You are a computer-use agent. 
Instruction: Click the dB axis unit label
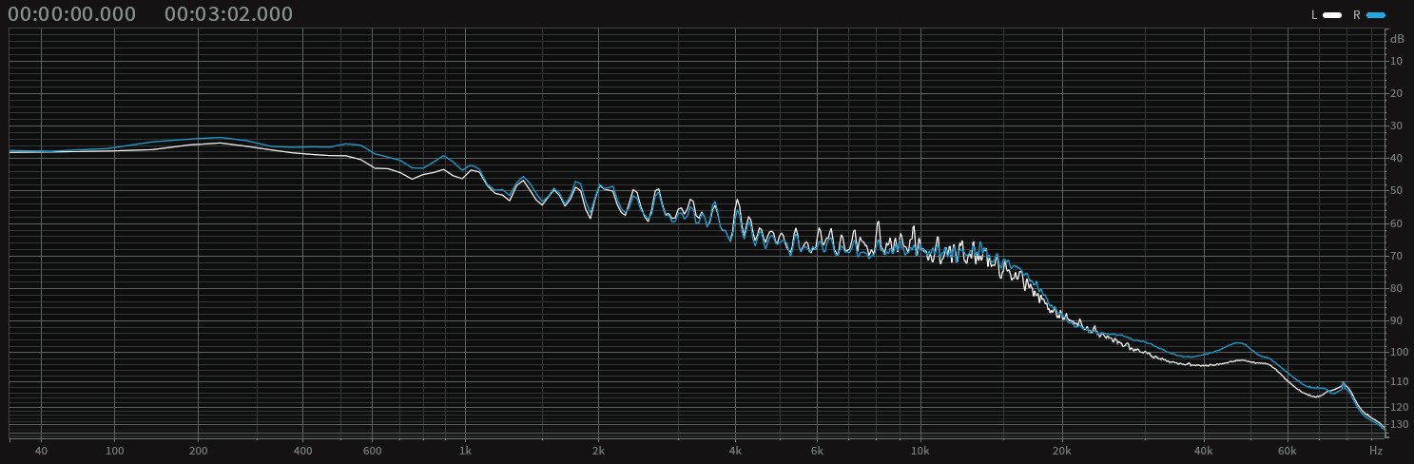click(x=1397, y=39)
